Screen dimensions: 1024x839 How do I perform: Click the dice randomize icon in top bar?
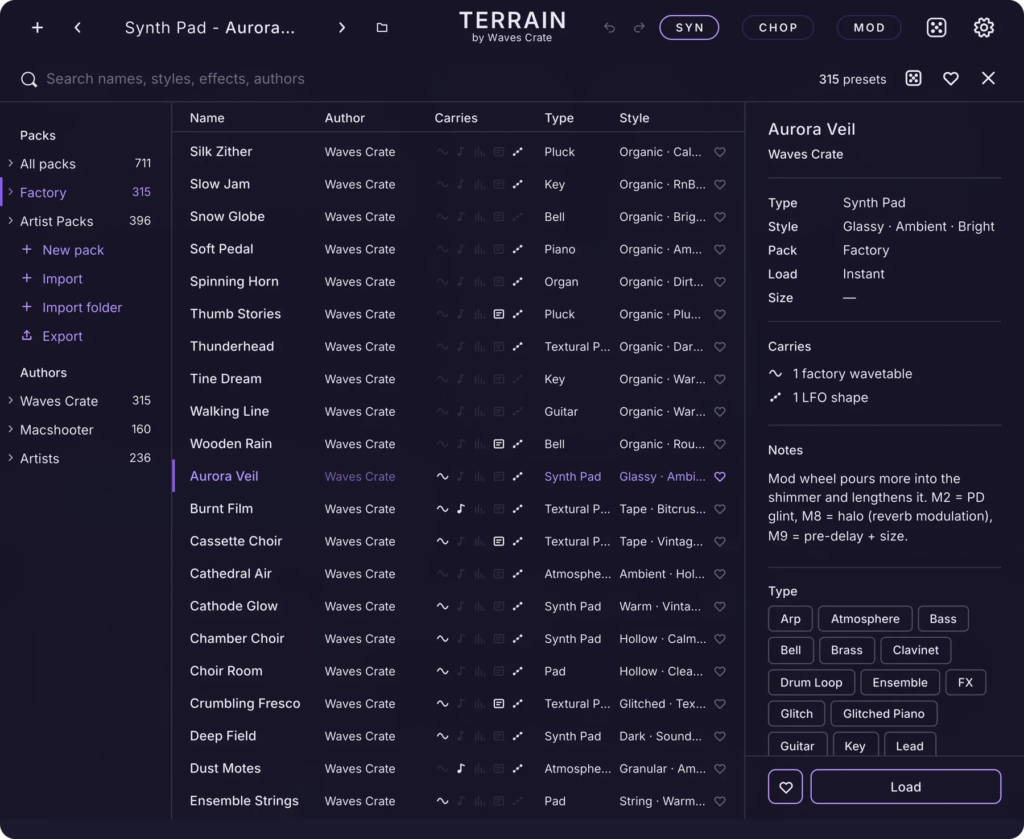(936, 27)
